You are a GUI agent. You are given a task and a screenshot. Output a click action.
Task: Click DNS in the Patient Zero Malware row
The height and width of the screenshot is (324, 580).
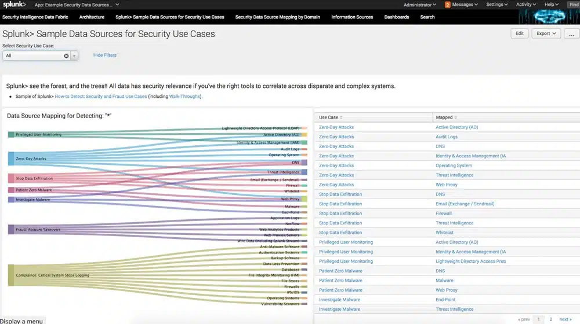coord(440,271)
